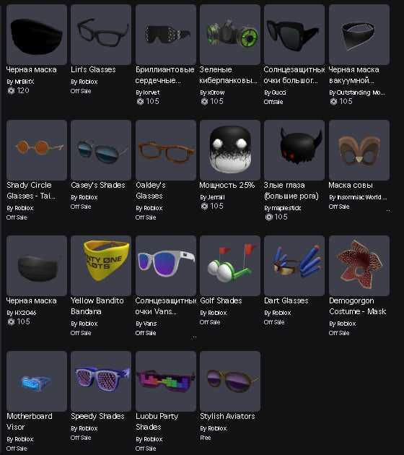Open the Lin's Glasses item thumbnail
The width and height of the screenshot is (404, 455).
[x=101, y=34]
